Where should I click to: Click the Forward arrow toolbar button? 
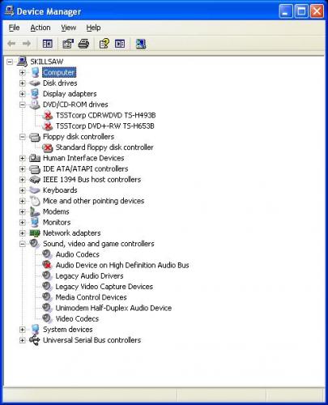tap(27, 44)
